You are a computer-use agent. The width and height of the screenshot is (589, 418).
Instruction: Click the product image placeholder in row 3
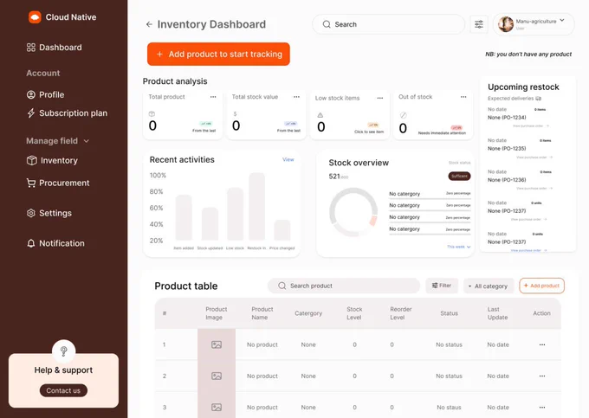pyautogui.click(x=217, y=407)
